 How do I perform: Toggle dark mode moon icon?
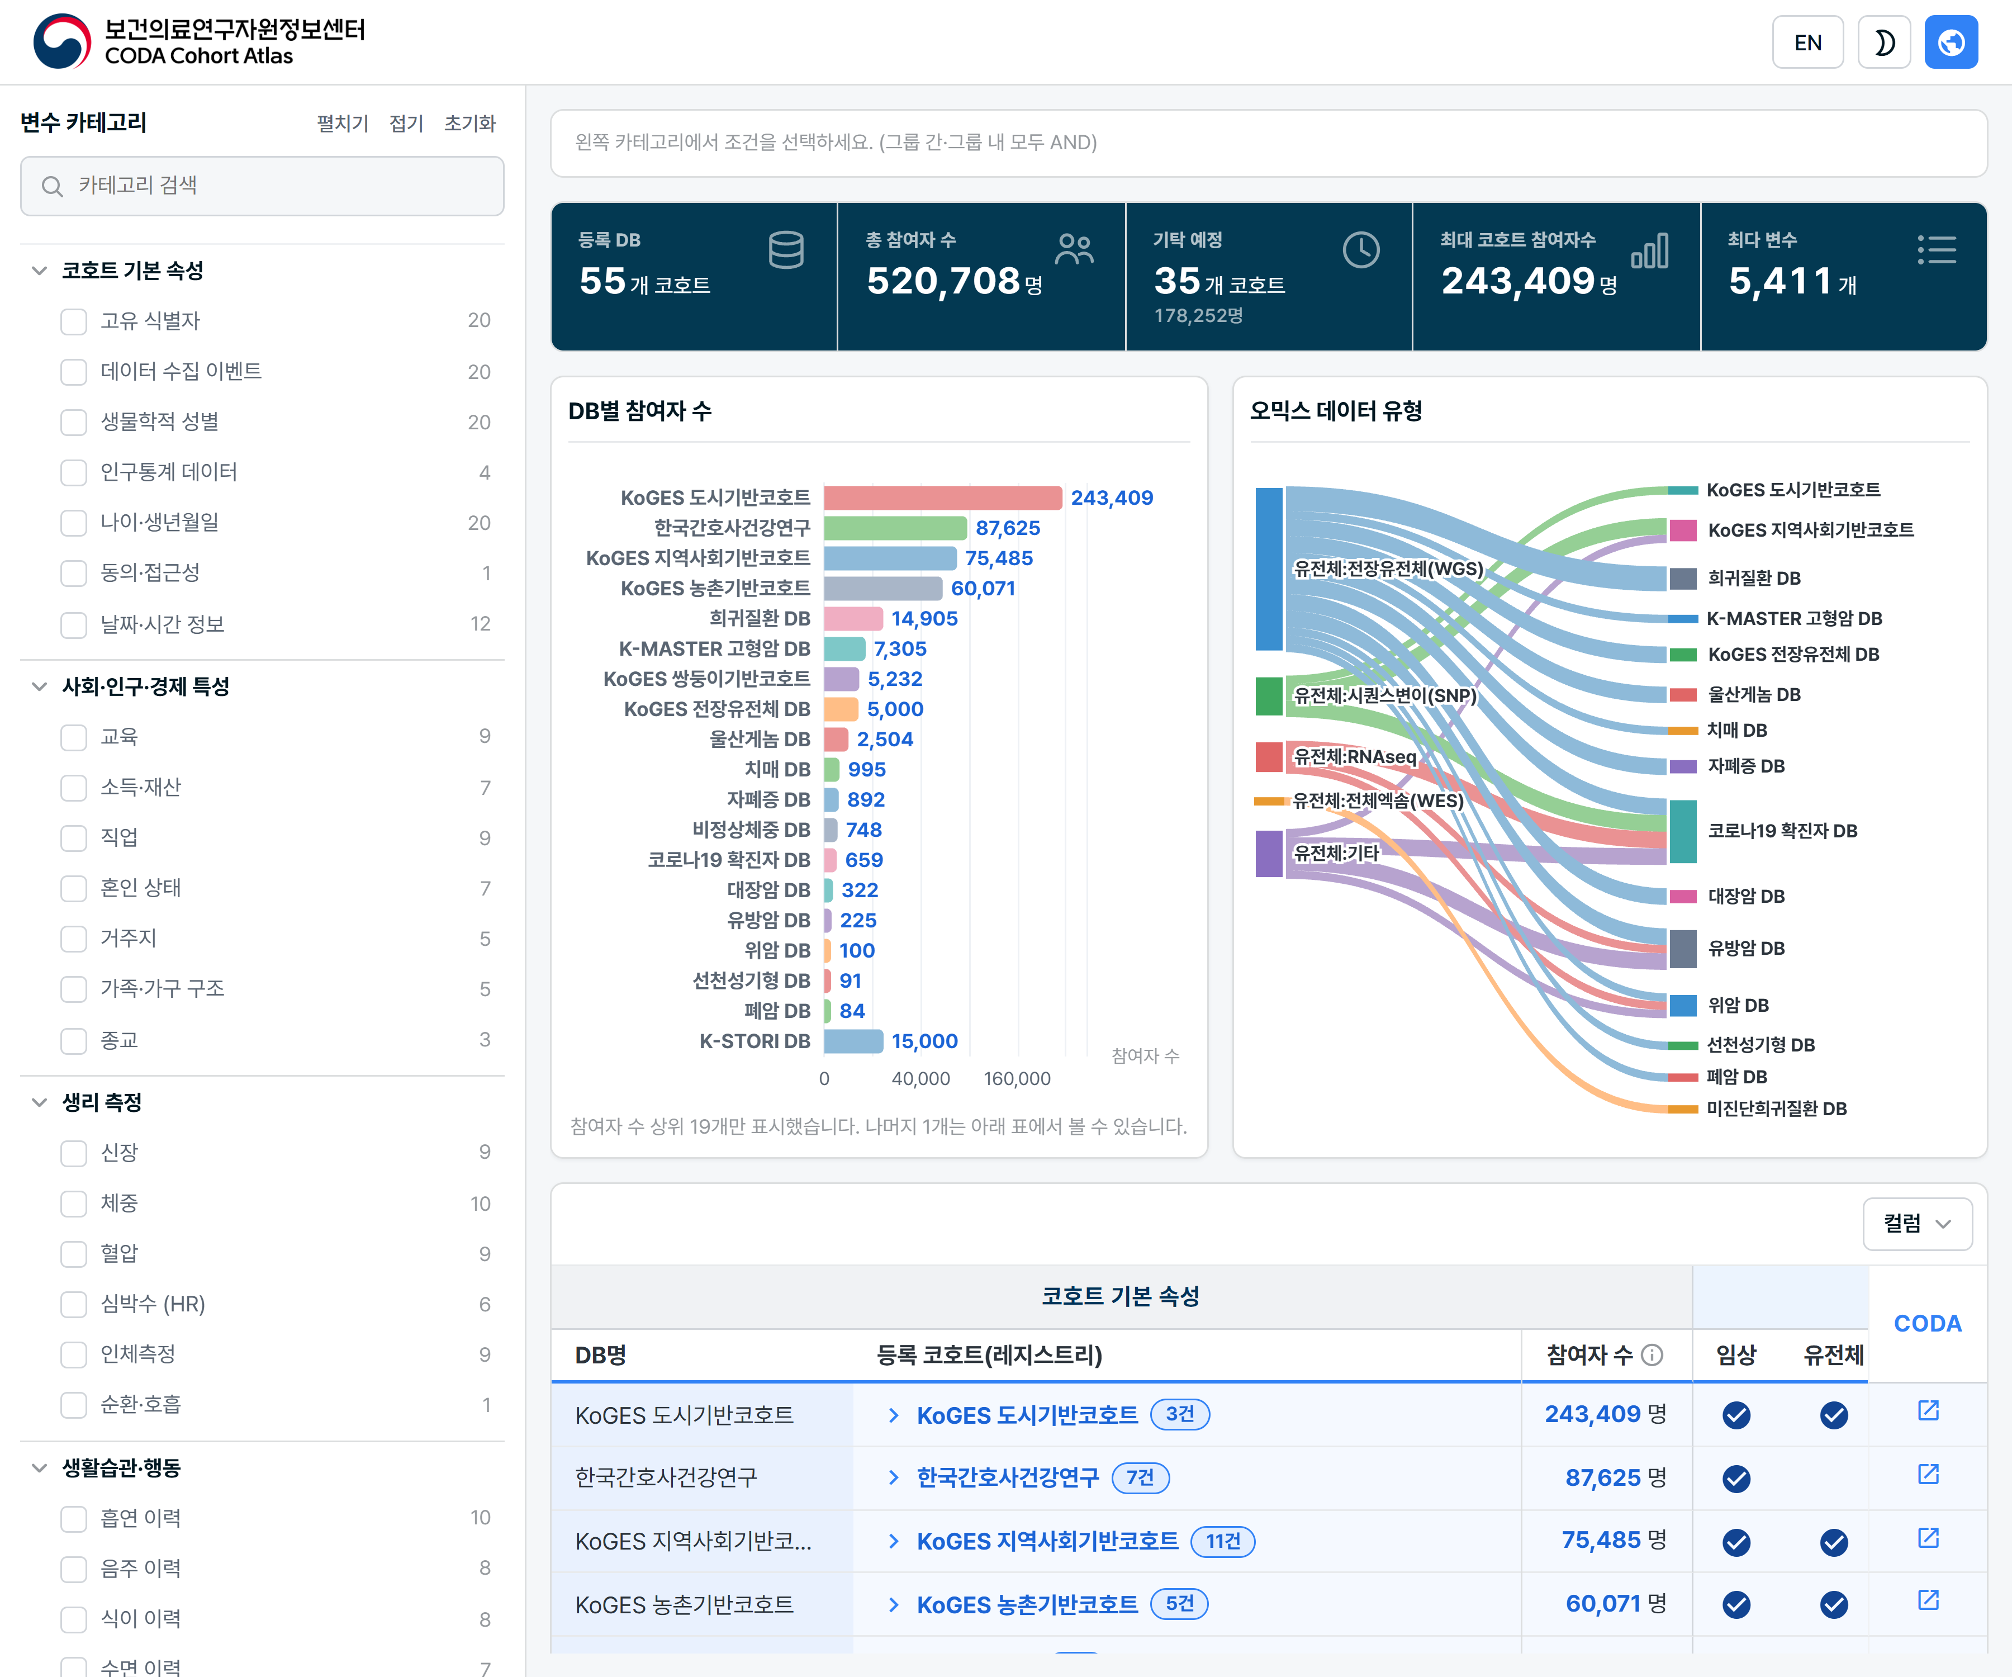1883,42
